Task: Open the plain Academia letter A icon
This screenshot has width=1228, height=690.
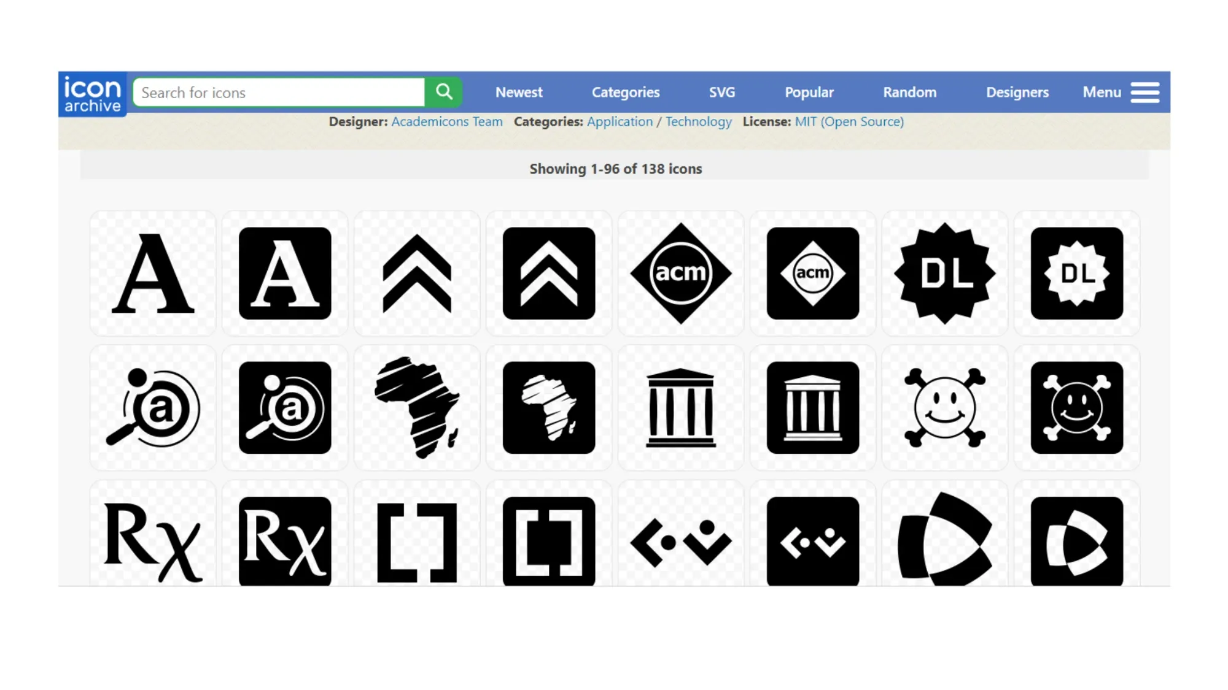Action: [x=153, y=274]
